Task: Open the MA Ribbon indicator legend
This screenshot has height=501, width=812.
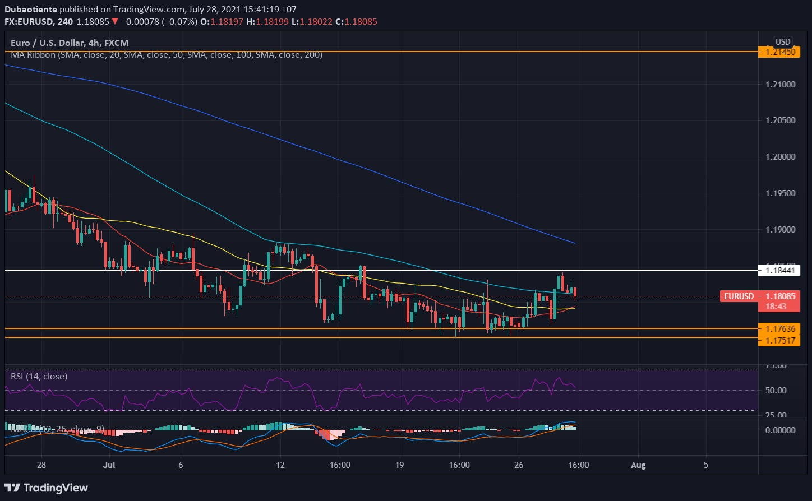Action: tap(167, 55)
